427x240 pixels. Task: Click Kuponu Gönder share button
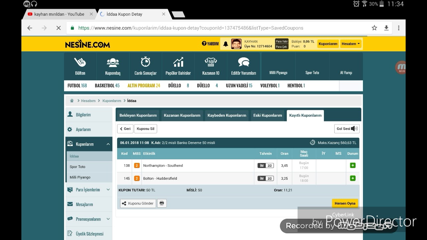138,203
